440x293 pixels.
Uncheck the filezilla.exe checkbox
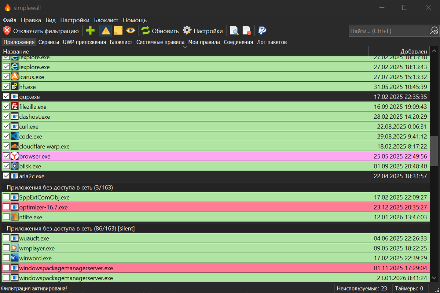coord(6,107)
